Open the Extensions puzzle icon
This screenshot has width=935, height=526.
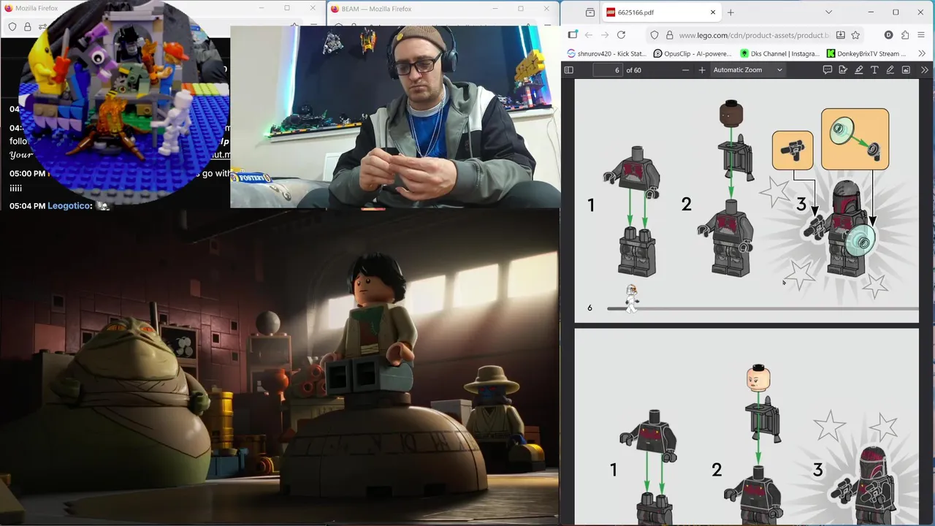coord(905,35)
